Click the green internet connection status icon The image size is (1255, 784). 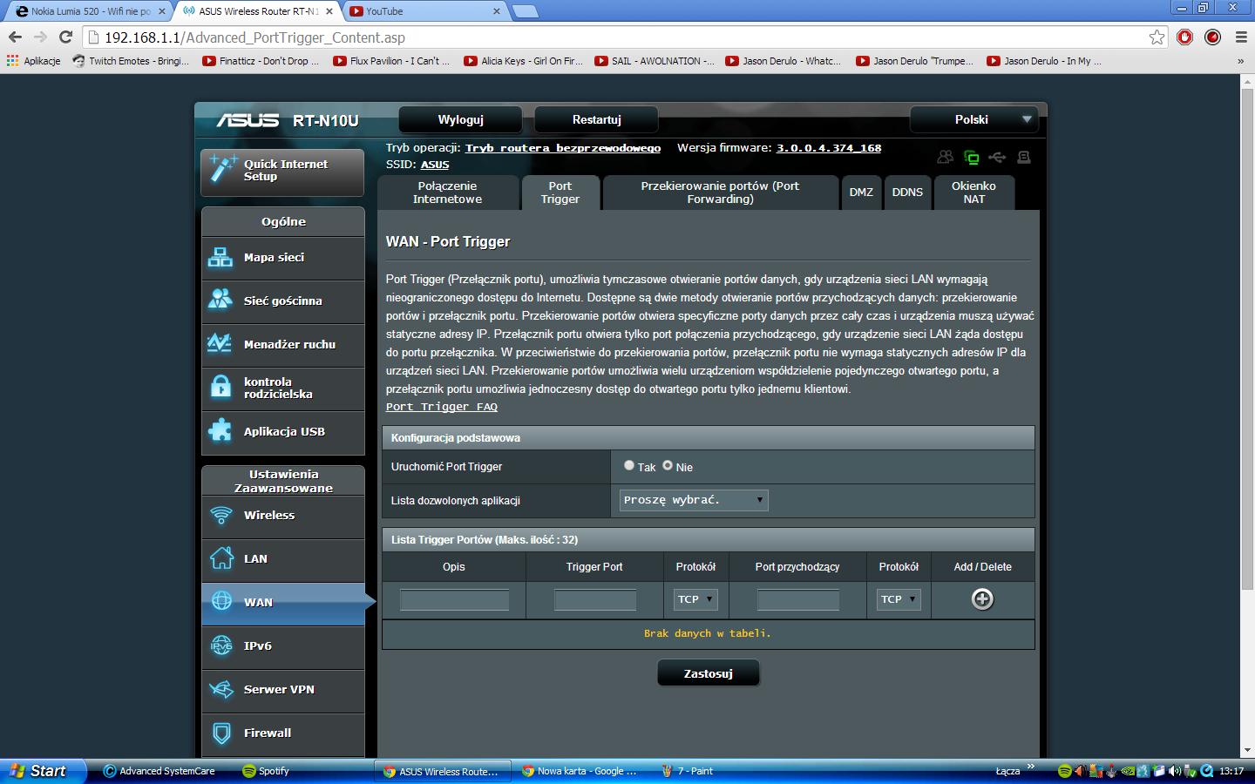972,157
